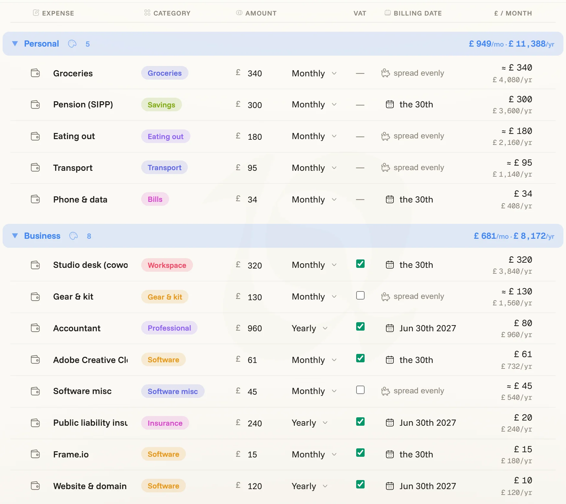566x504 pixels.
Task: Uncheck VAT for Adobe Creative Cloud
Action: [360, 358]
